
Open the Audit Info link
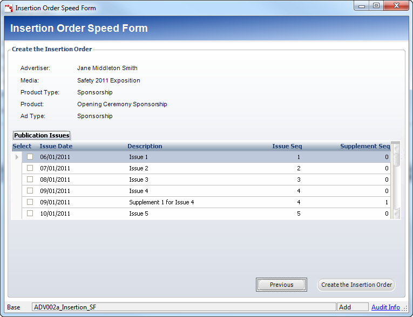[x=385, y=307]
